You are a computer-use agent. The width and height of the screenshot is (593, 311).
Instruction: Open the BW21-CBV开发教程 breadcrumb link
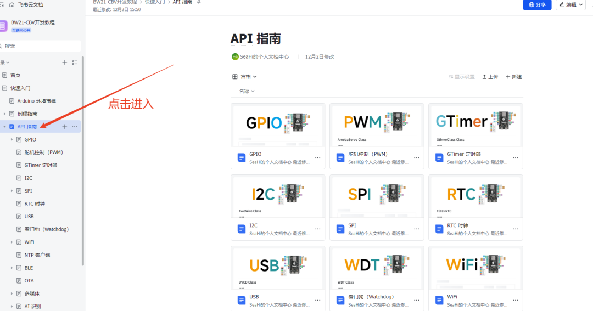pyautogui.click(x=115, y=2)
